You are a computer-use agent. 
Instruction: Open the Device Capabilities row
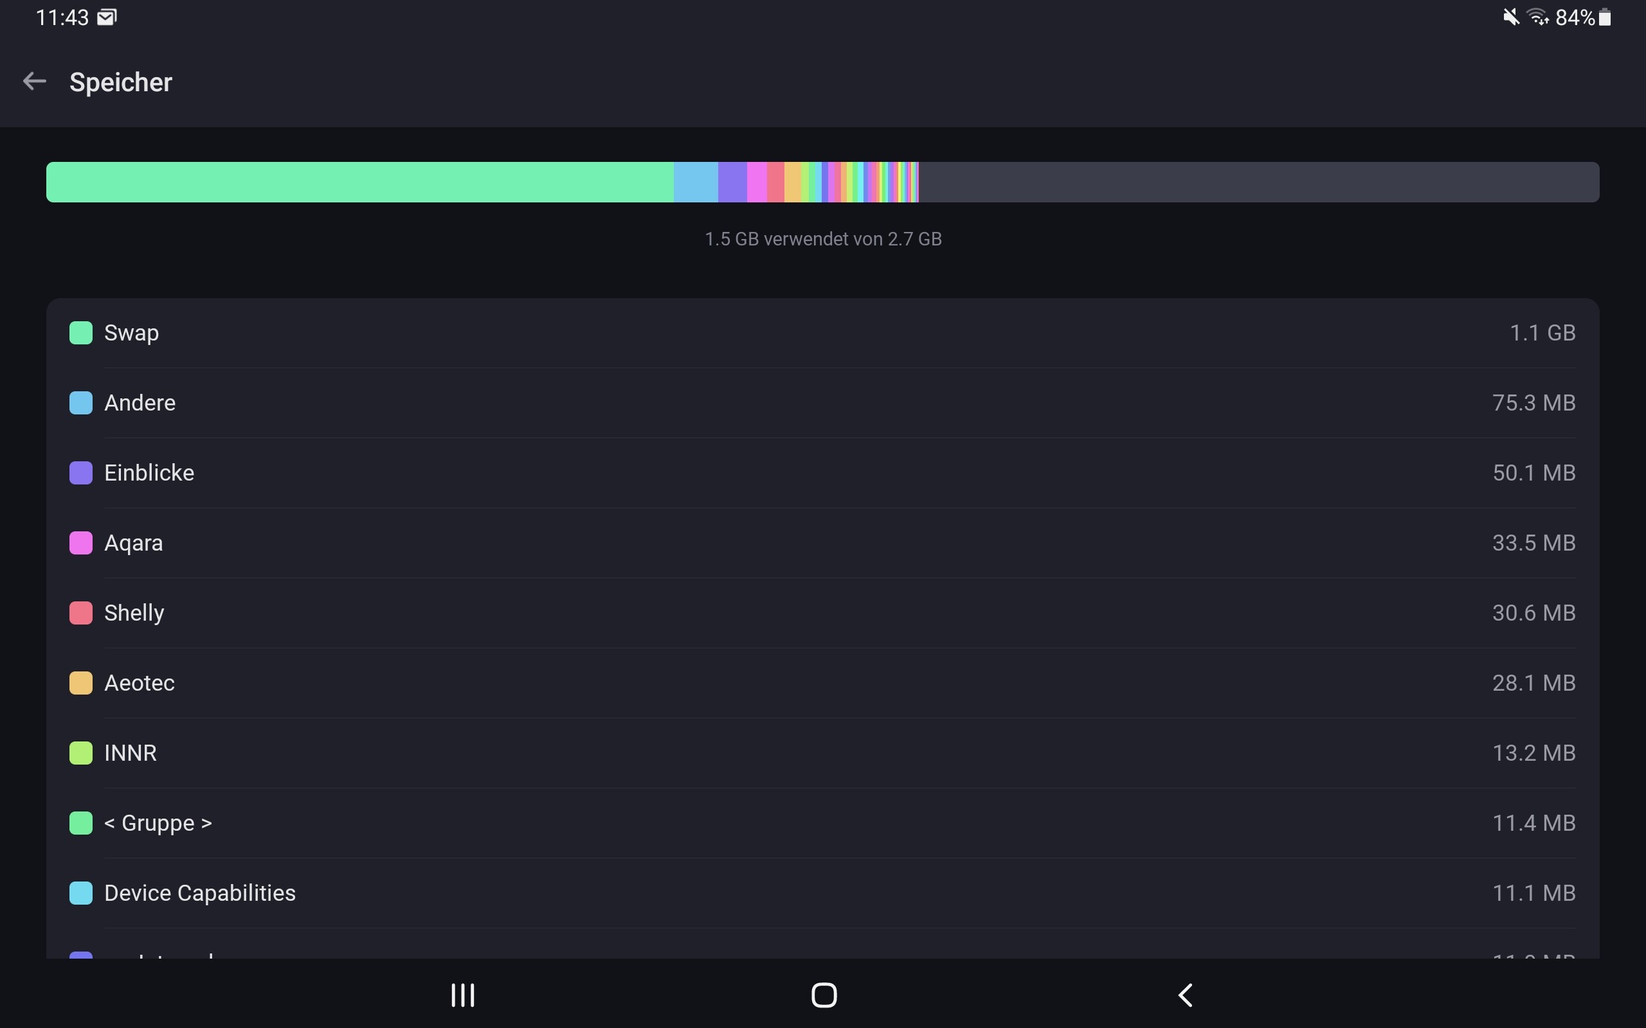(x=823, y=893)
